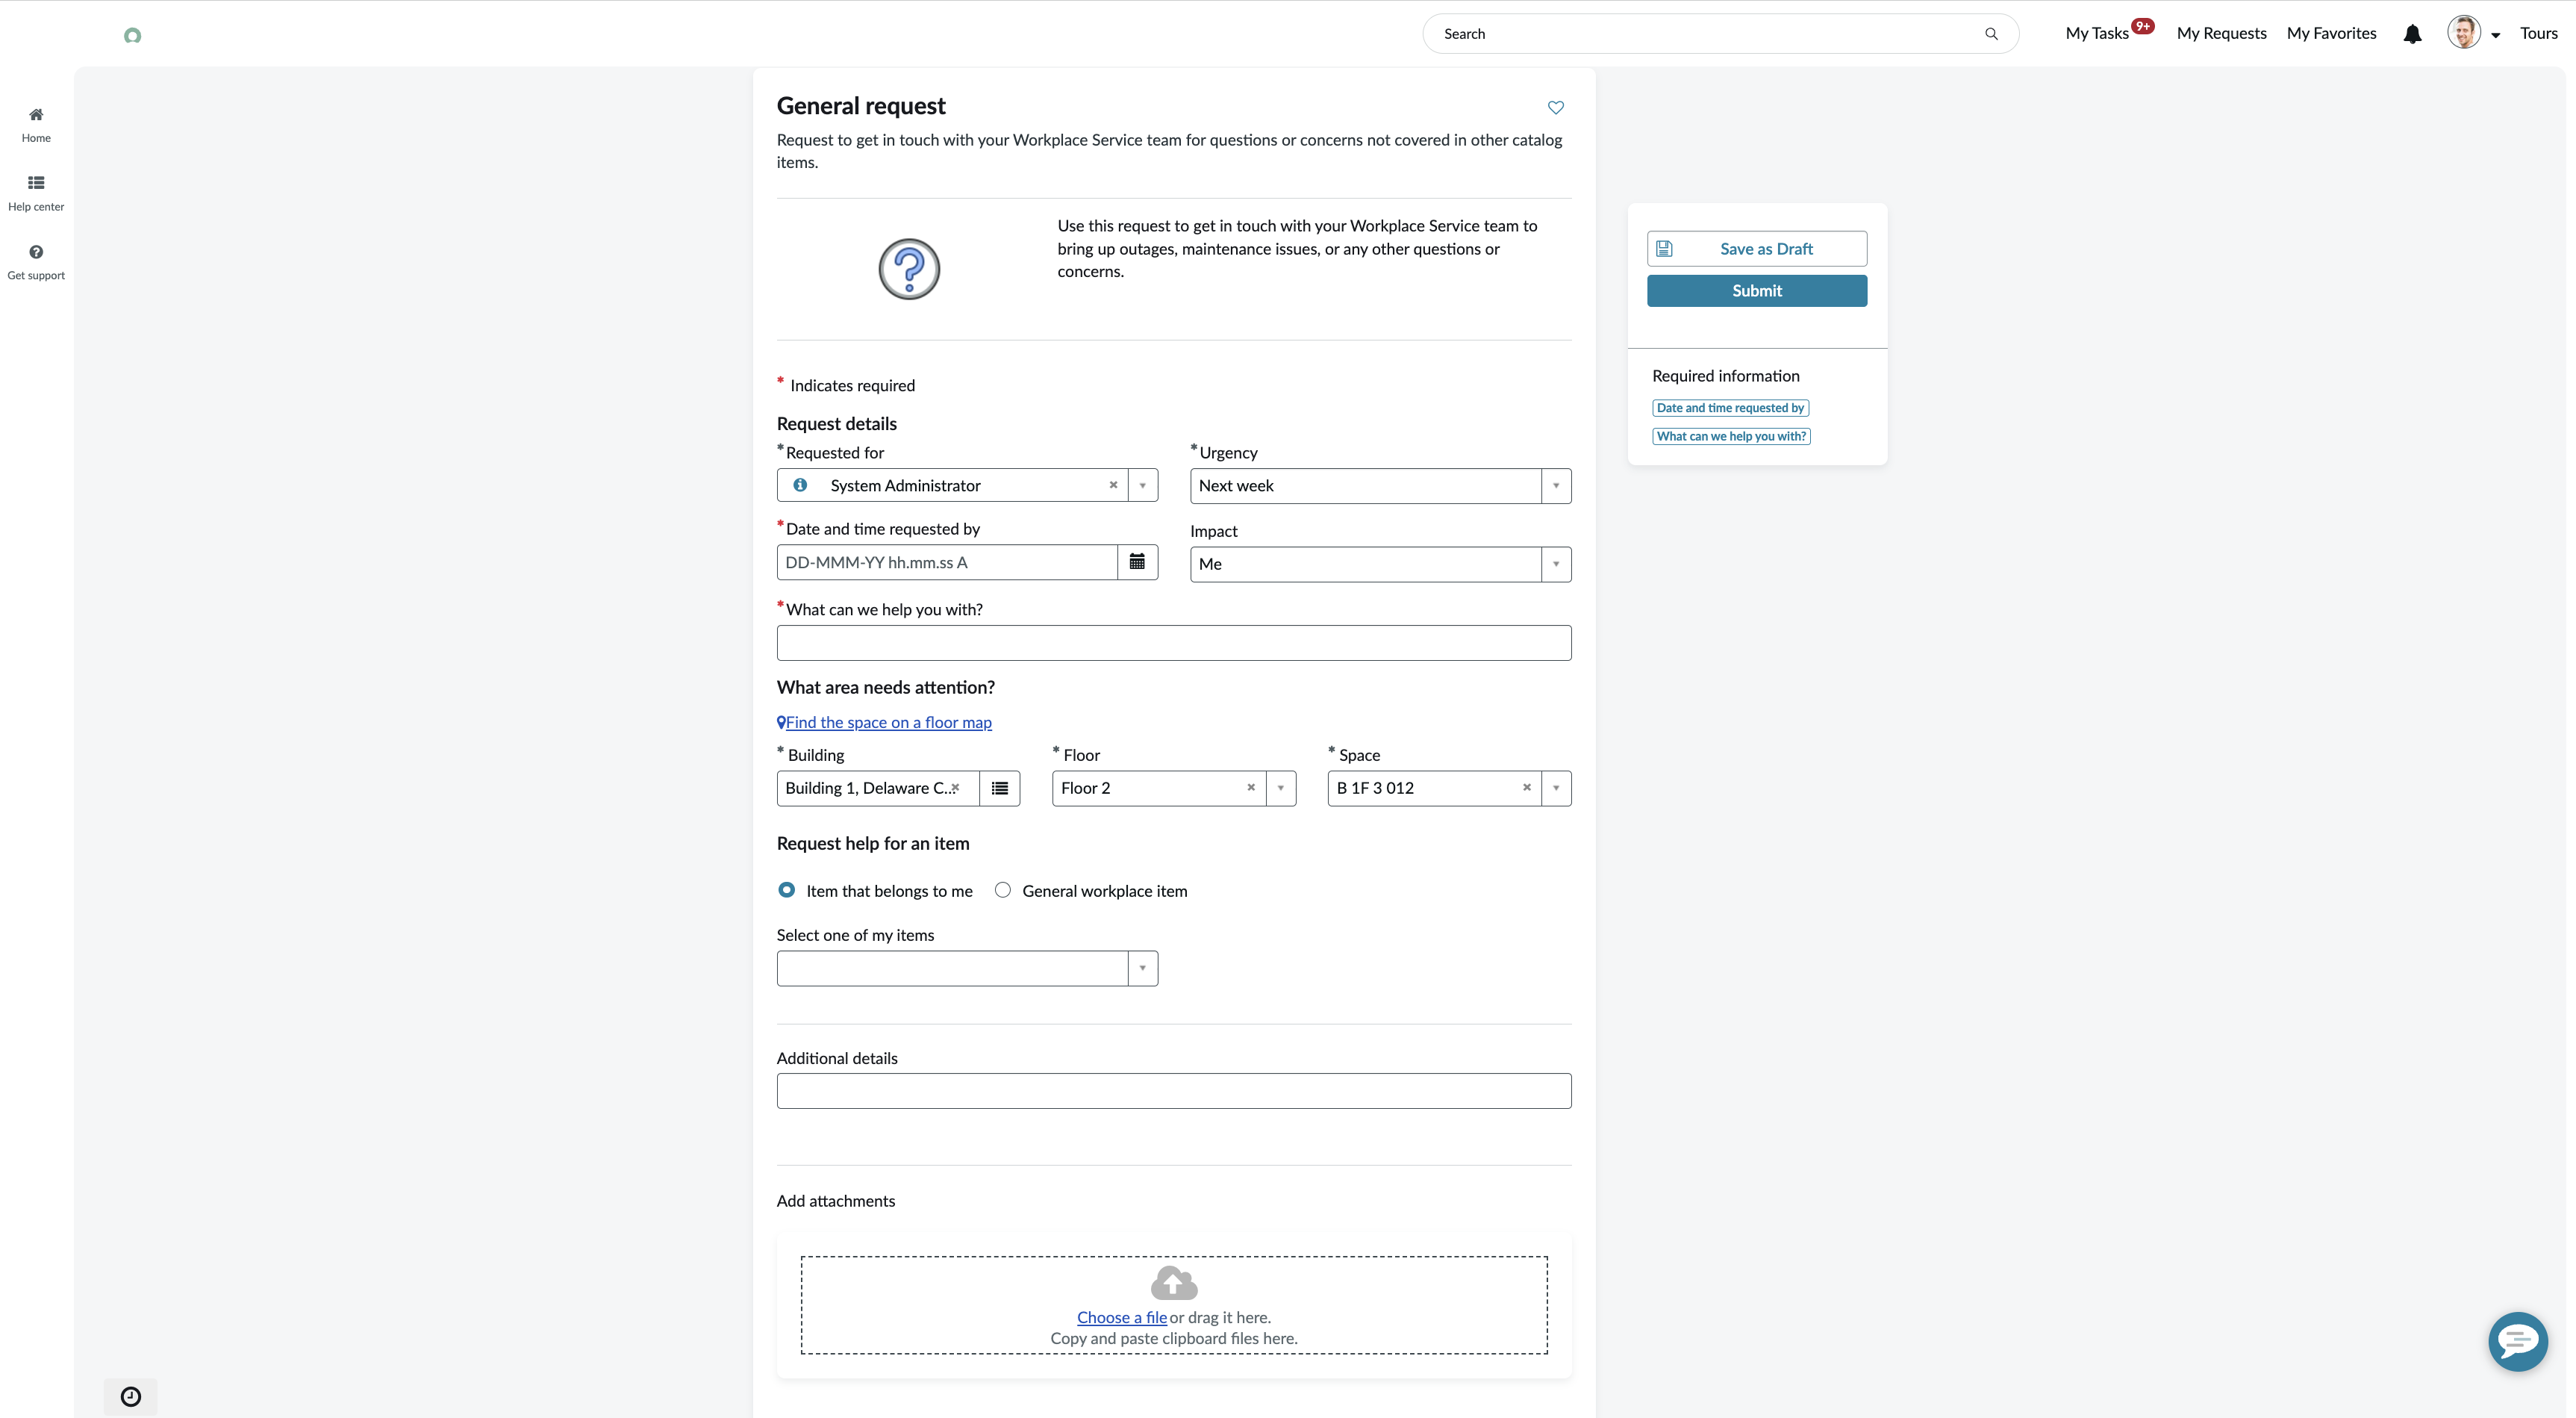The image size is (2576, 1418).
Task: Clear the Requested for value
Action: pos(1113,485)
